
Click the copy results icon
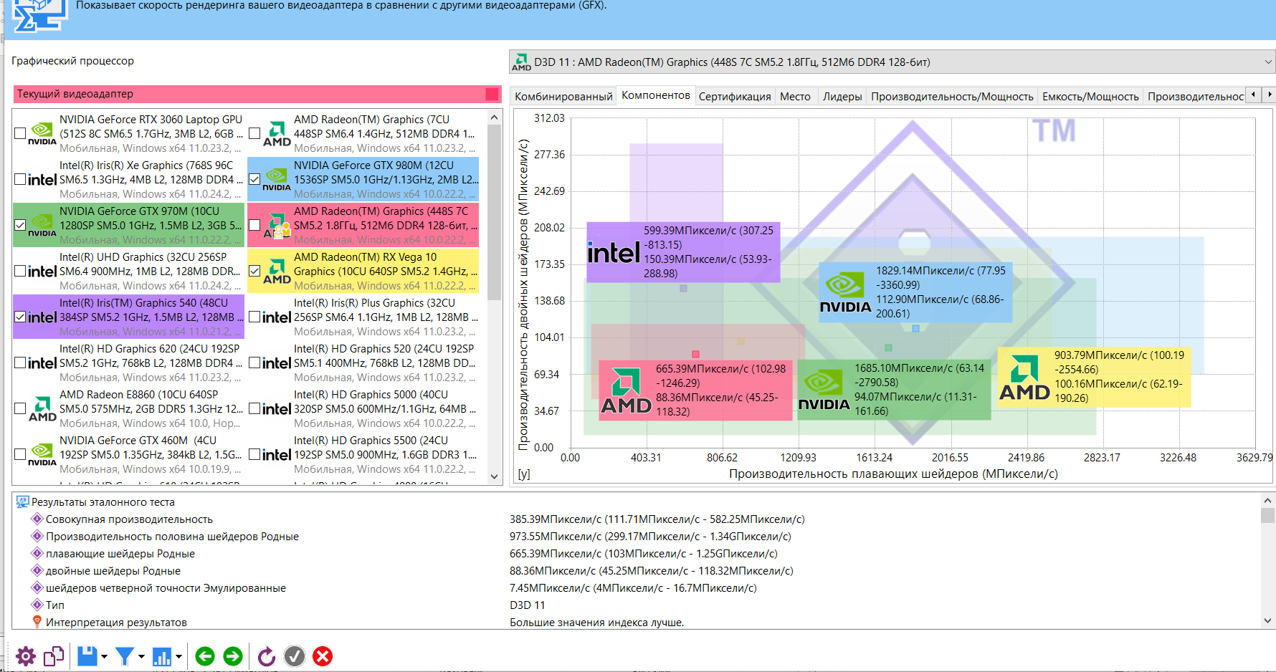[x=54, y=656]
